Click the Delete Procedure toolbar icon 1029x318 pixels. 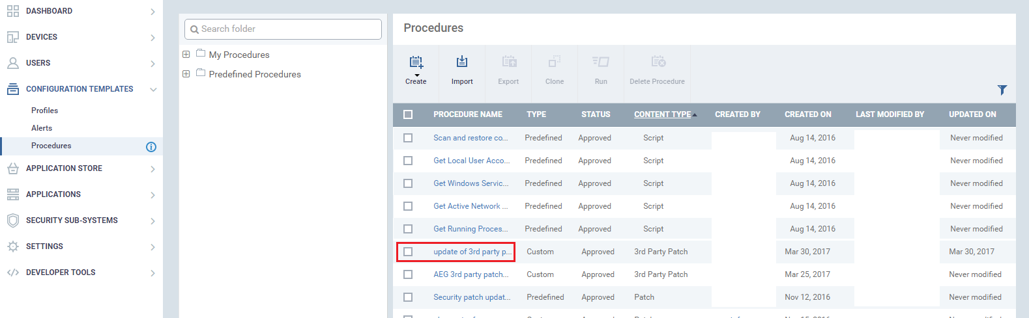coord(658,62)
